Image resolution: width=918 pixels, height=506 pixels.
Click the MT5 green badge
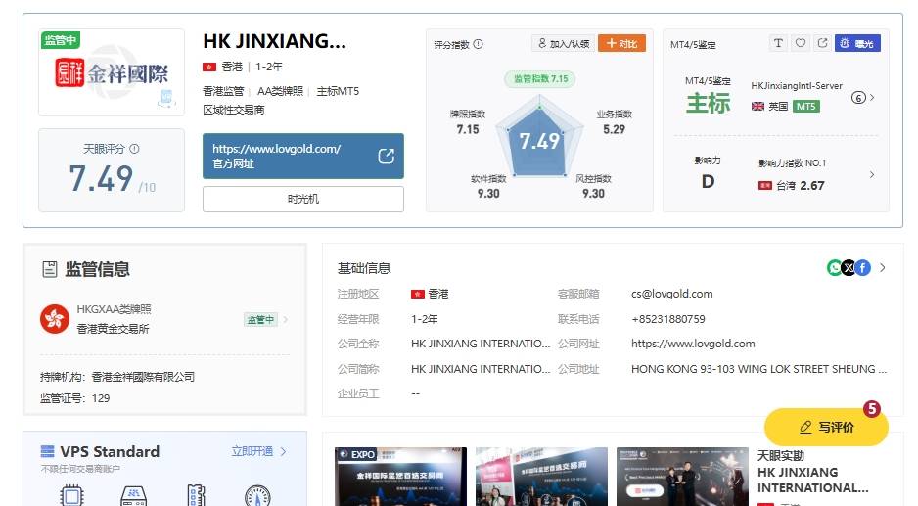(806, 106)
